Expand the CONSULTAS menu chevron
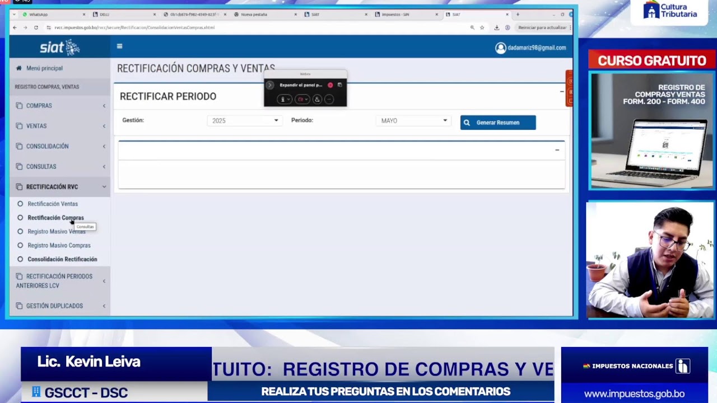This screenshot has height=403, width=717. [104, 166]
